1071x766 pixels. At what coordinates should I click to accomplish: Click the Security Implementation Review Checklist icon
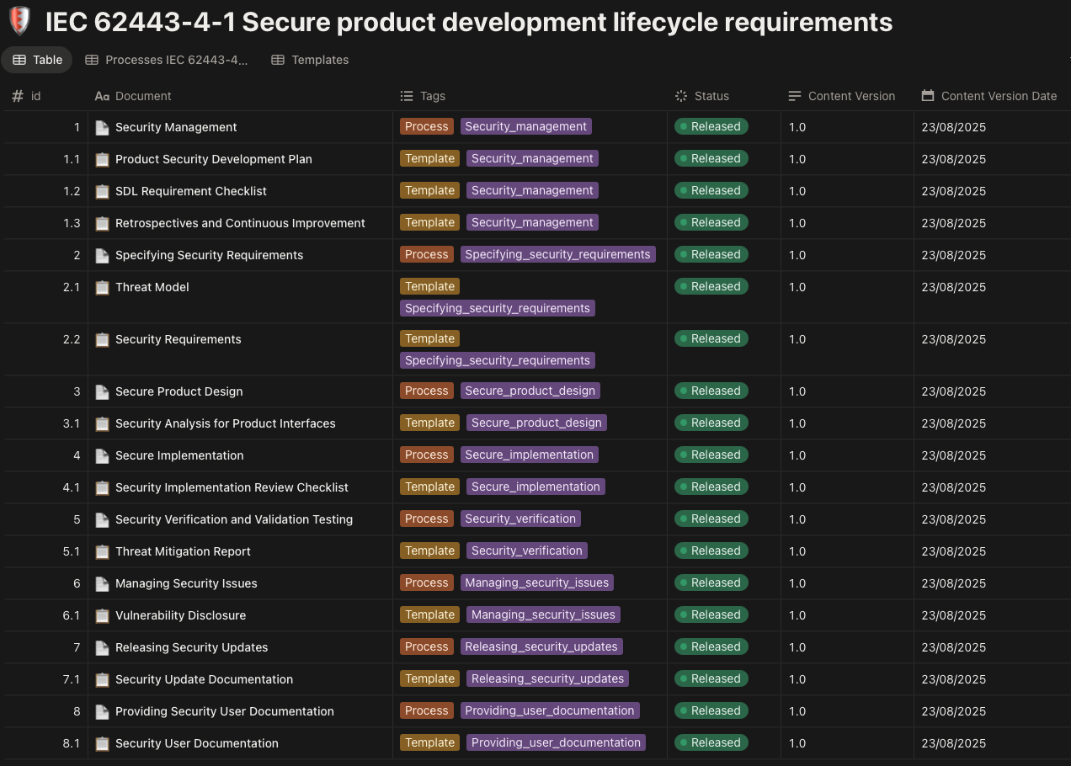click(x=102, y=487)
